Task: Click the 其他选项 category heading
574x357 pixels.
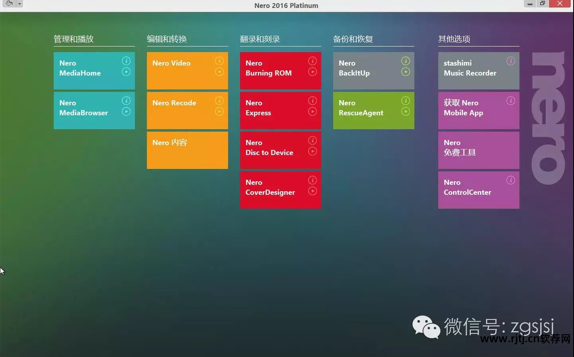Action: [x=454, y=39]
